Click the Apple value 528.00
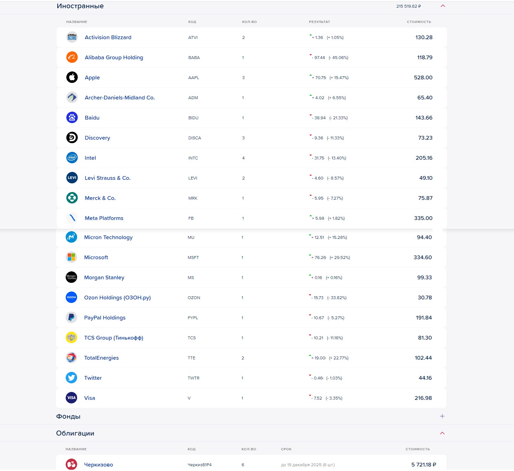Screen dimensions: 514x471 tap(423, 77)
